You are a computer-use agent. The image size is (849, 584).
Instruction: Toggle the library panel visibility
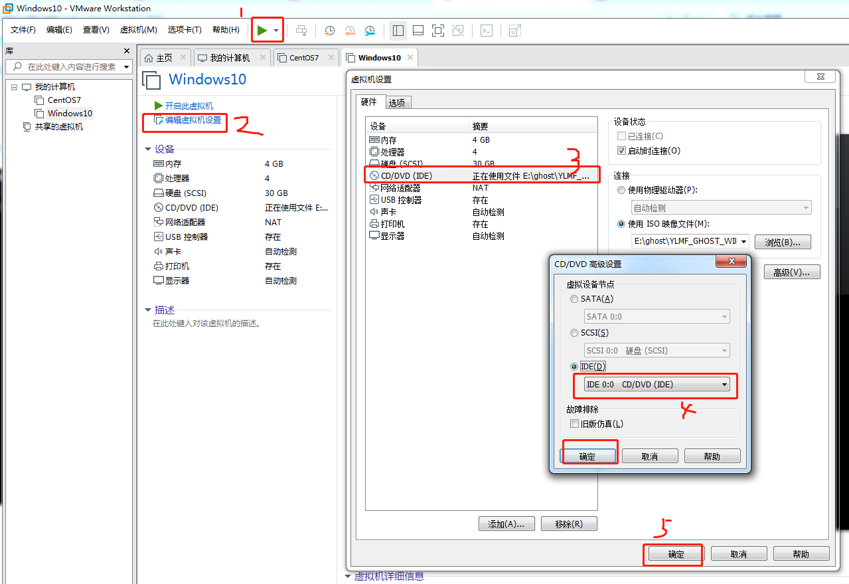pos(398,31)
